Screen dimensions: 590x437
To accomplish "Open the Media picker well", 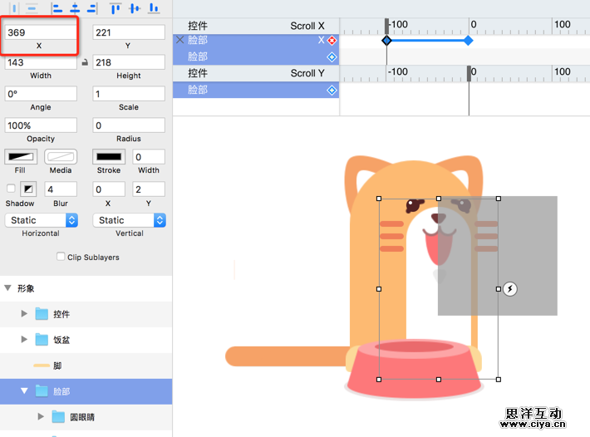I will click(61, 157).
